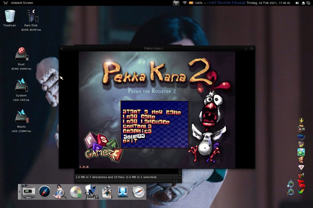Open TVPaint 3.6 from the dock

91,192
